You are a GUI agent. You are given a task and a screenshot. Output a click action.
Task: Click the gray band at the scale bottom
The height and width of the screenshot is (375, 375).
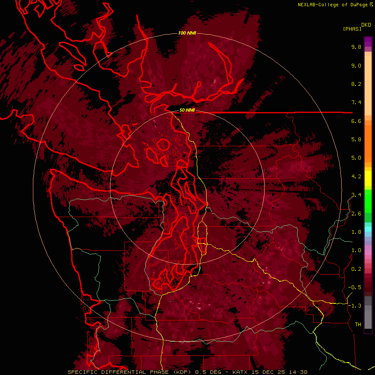pos(368,319)
